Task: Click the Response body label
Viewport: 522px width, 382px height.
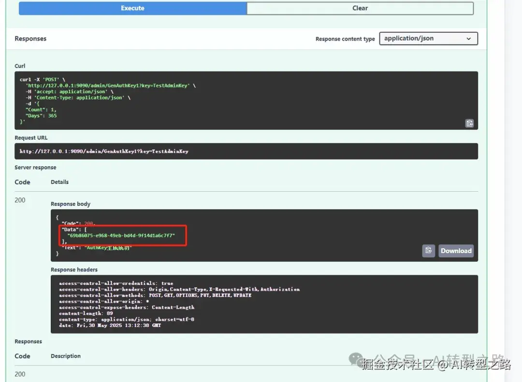Action: [71, 204]
